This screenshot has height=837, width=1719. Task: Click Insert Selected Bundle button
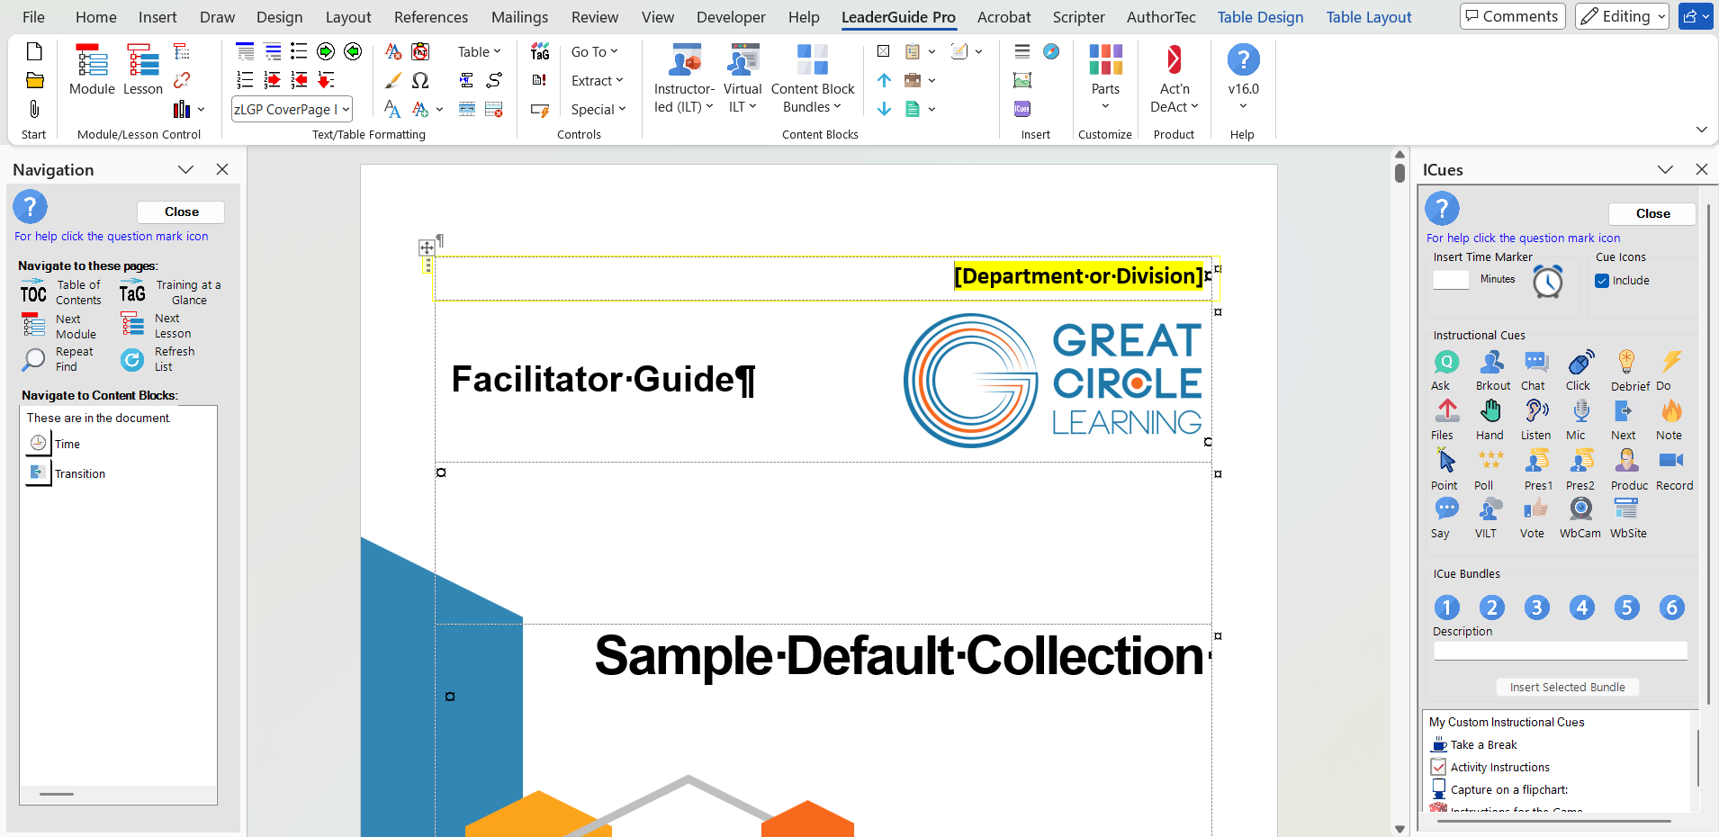tap(1567, 688)
